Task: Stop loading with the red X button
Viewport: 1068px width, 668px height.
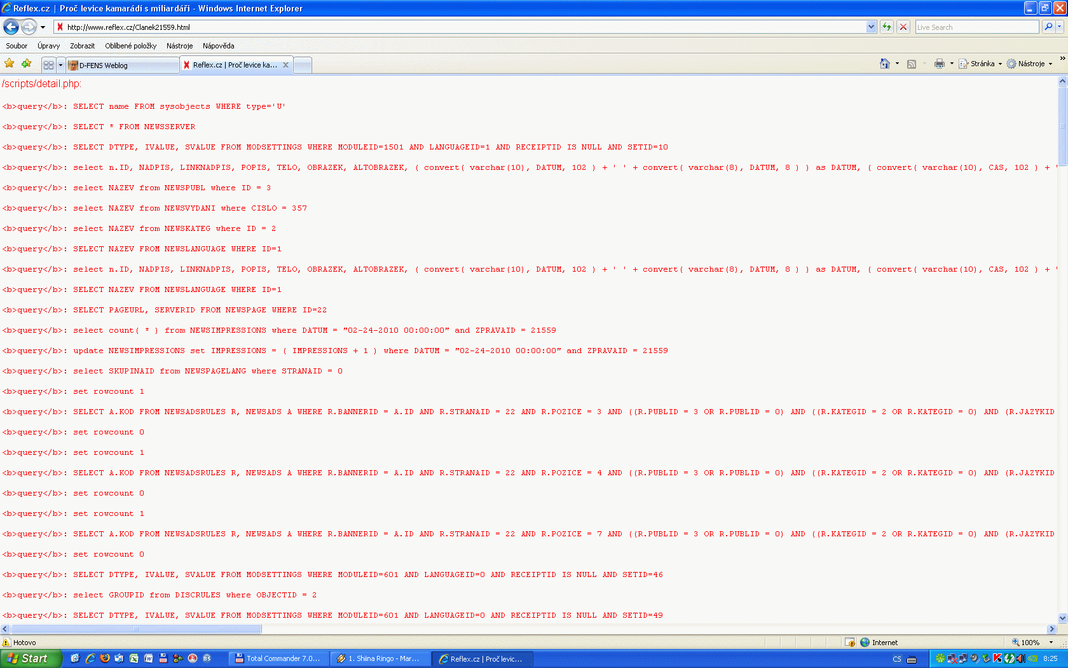Action: click(x=903, y=27)
